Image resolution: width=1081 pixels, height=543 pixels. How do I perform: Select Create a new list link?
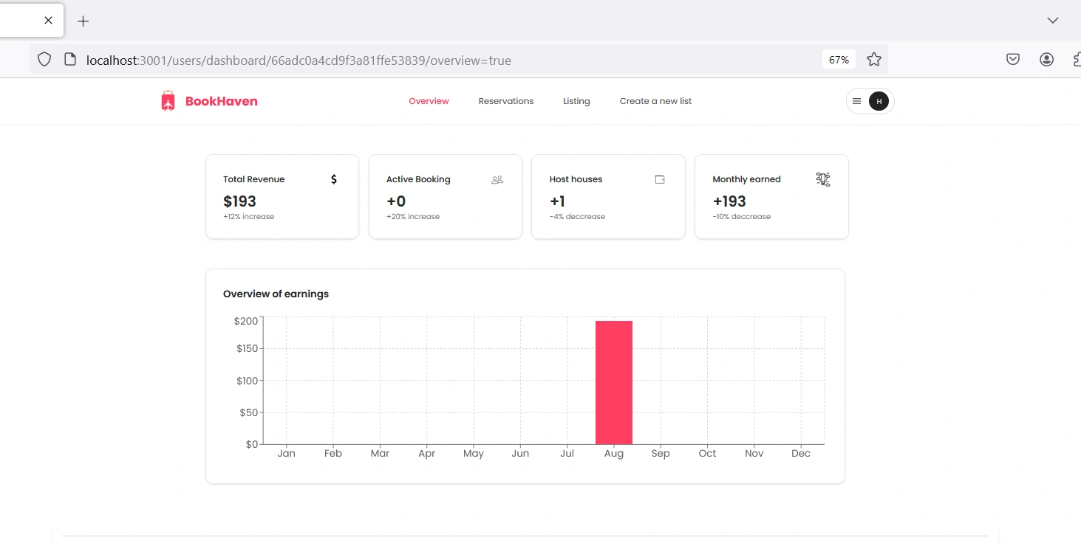(655, 101)
